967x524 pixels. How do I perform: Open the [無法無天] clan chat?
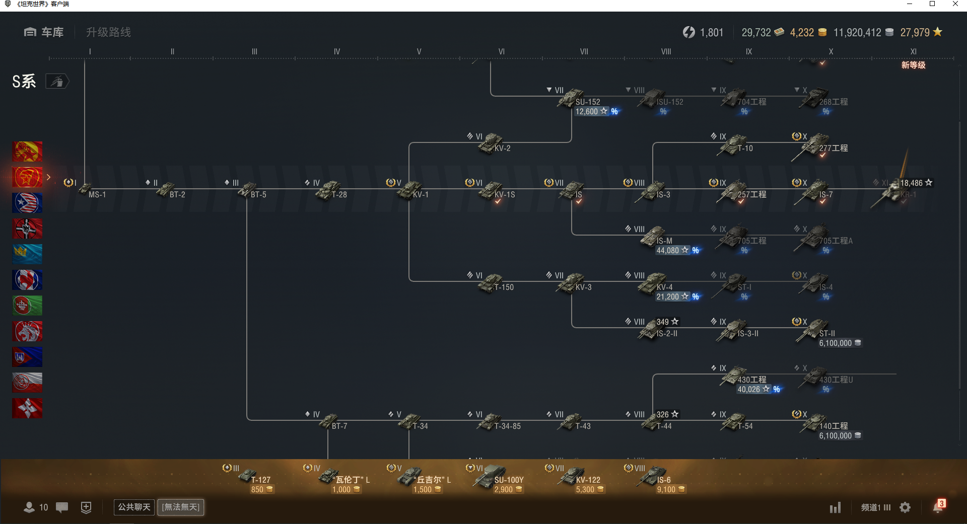pyautogui.click(x=181, y=507)
